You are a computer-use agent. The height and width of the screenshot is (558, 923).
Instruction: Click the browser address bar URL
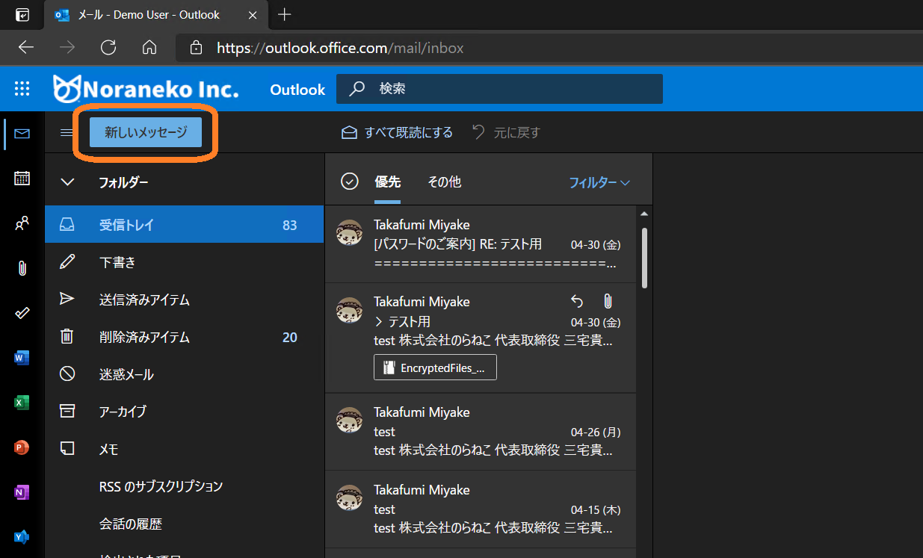pyautogui.click(x=340, y=48)
